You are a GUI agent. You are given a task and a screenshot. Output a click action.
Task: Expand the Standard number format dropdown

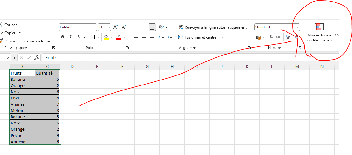(x=298, y=27)
